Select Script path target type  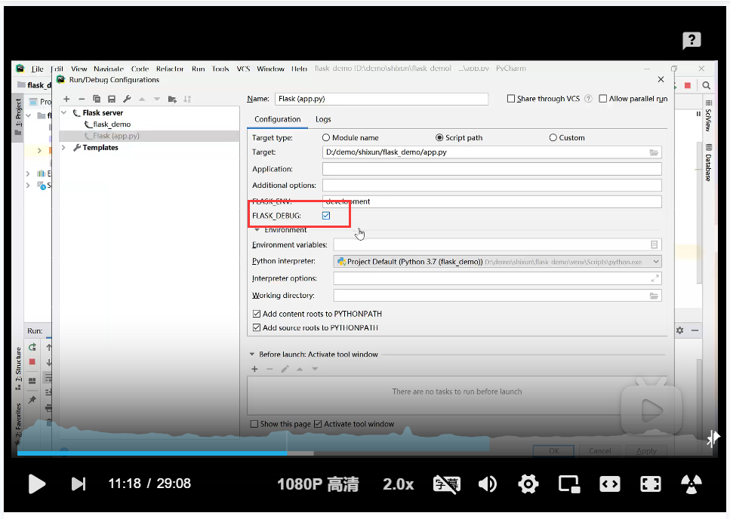(439, 137)
